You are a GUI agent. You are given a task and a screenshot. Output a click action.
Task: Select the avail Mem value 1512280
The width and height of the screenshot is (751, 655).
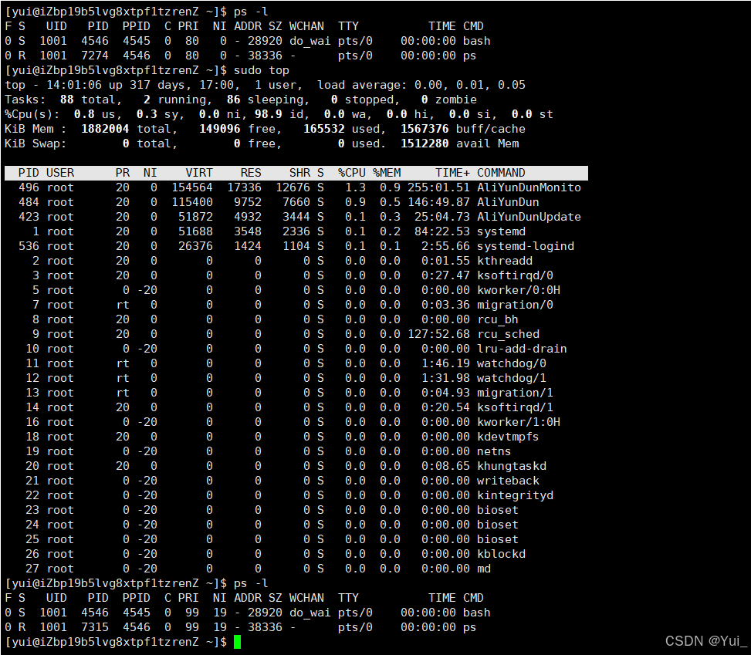(x=425, y=143)
